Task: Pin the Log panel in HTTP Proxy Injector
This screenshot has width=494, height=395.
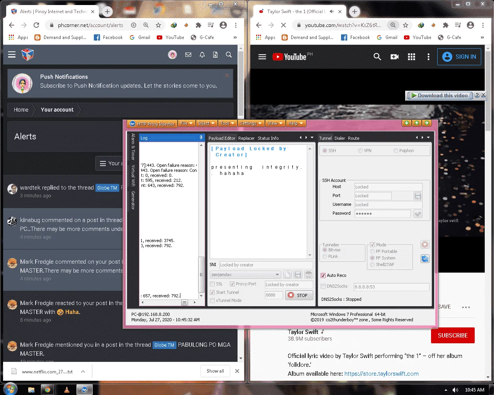Action: [x=201, y=137]
